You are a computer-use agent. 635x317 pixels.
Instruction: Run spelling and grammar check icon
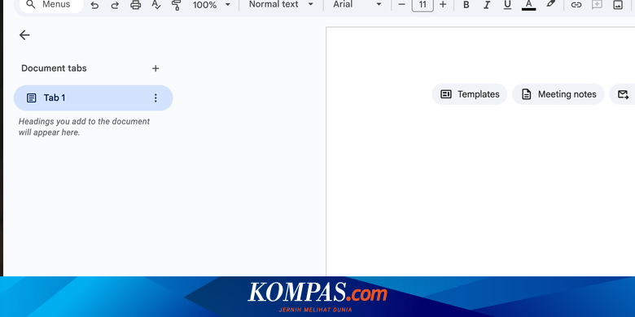pos(156,5)
